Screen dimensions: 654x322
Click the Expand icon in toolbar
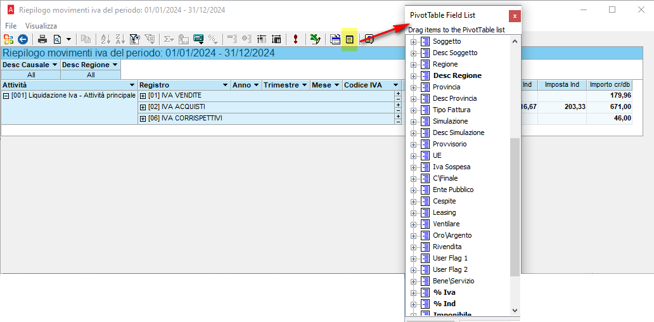point(247,39)
